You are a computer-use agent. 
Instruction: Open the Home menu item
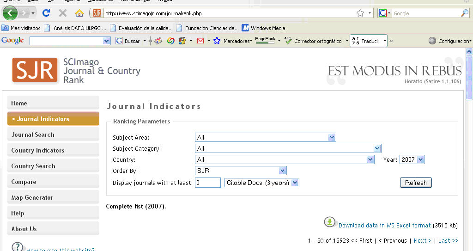pyautogui.click(x=53, y=103)
